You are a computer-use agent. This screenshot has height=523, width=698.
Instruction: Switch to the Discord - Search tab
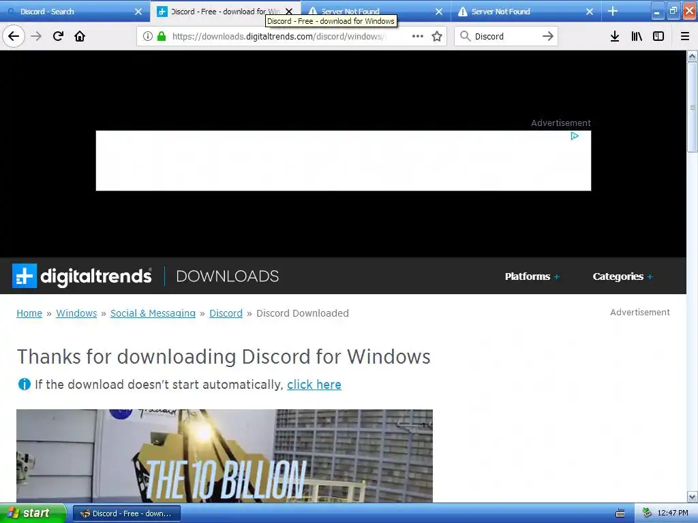75,12
